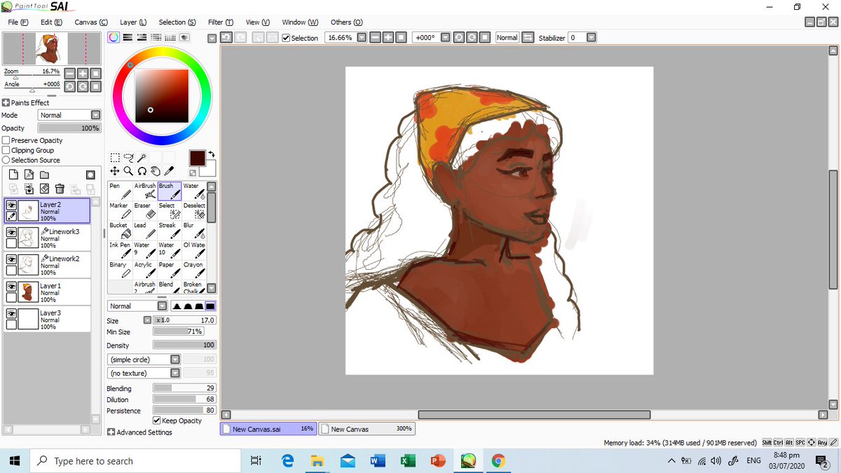Select the Pen tool
The image size is (841, 473).
point(120,191)
